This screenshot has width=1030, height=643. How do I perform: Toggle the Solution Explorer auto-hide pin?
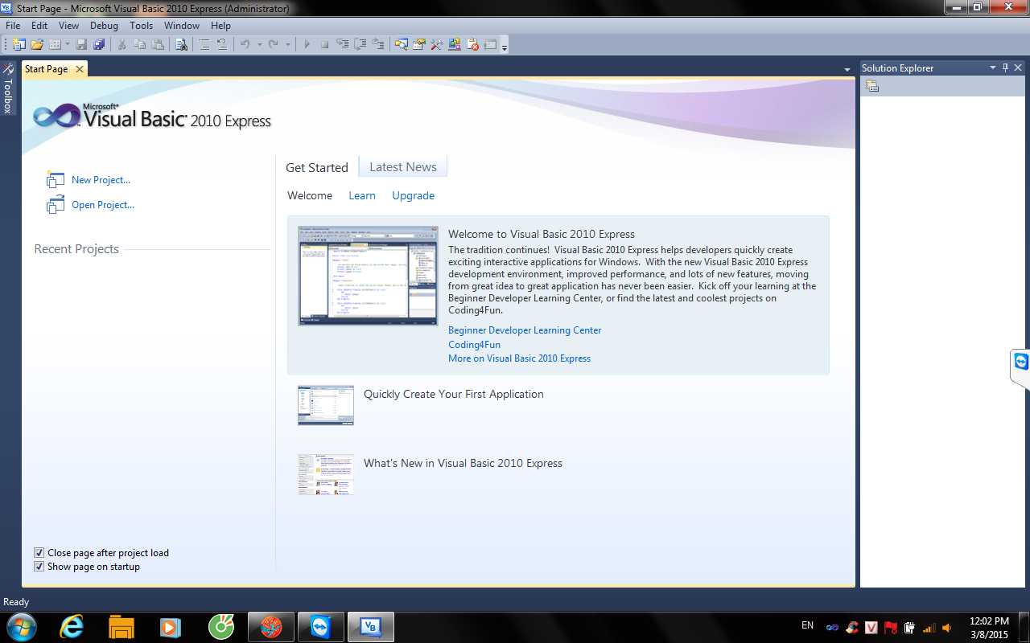(1005, 68)
